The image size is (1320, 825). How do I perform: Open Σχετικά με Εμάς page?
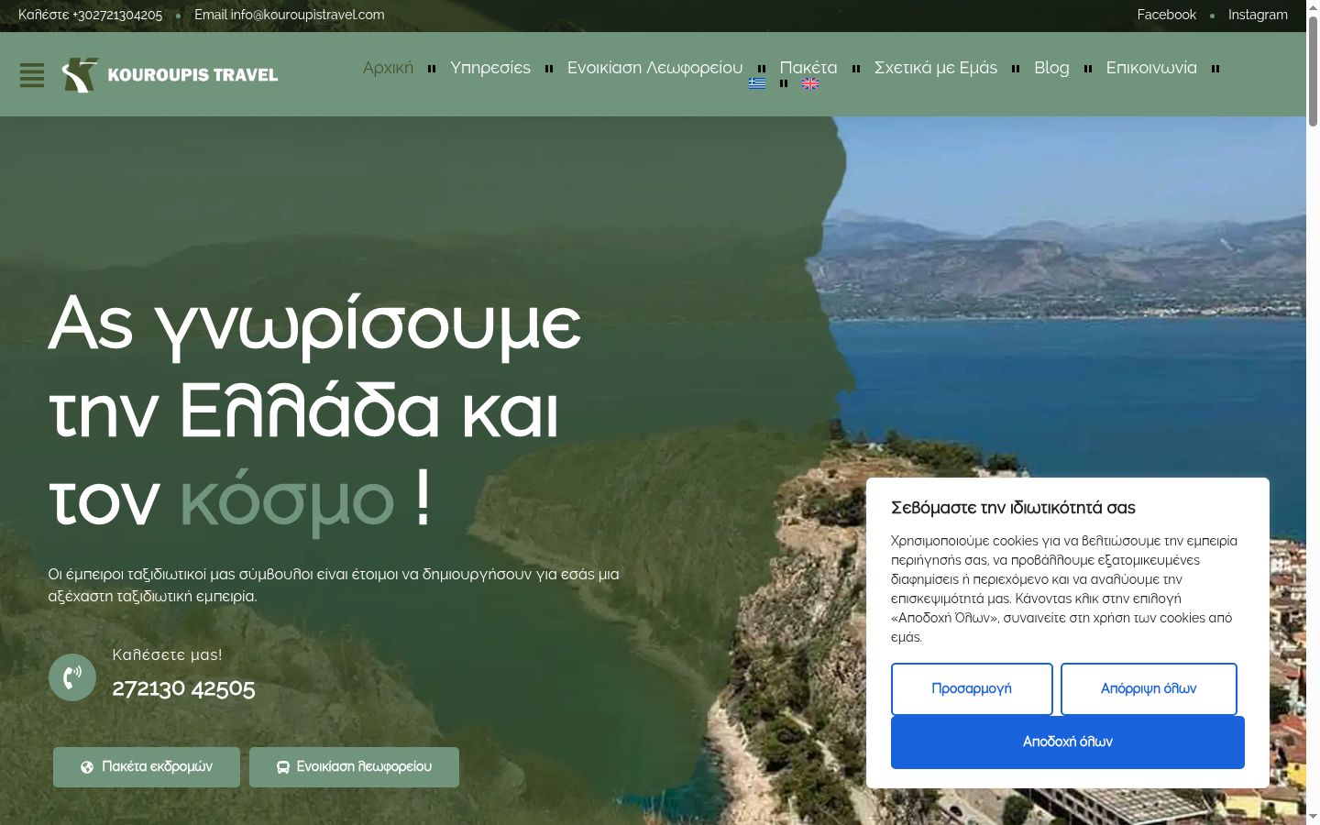tap(936, 68)
